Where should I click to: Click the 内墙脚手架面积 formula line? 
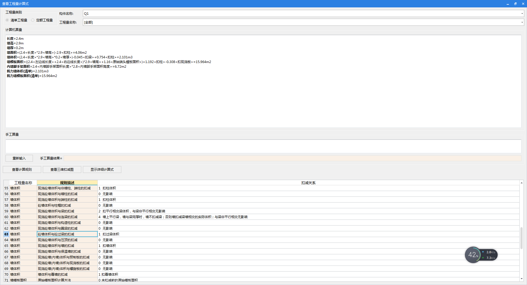tap(67, 67)
